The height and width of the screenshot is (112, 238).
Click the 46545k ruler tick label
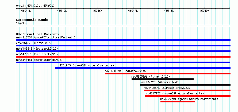coord(62,11)
